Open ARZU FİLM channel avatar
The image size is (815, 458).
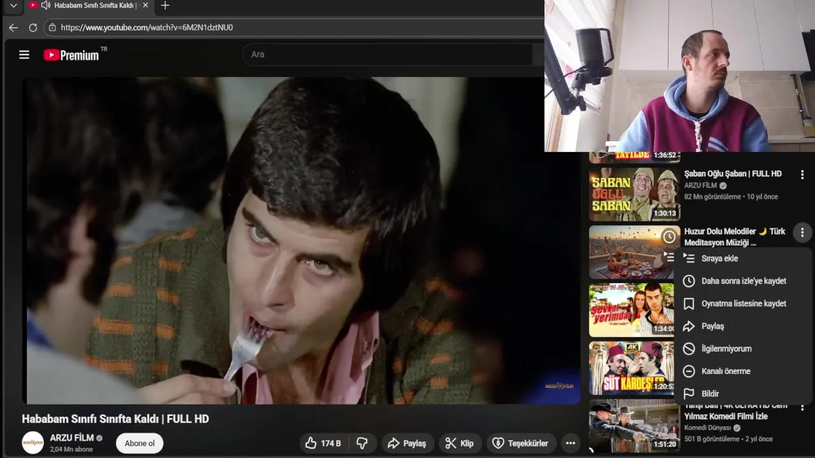[33, 443]
